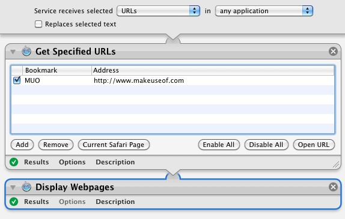The width and height of the screenshot is (345, 219).
Task: Click the Safari icon of Get Specified URLs
Action: [x=26, y=52]
